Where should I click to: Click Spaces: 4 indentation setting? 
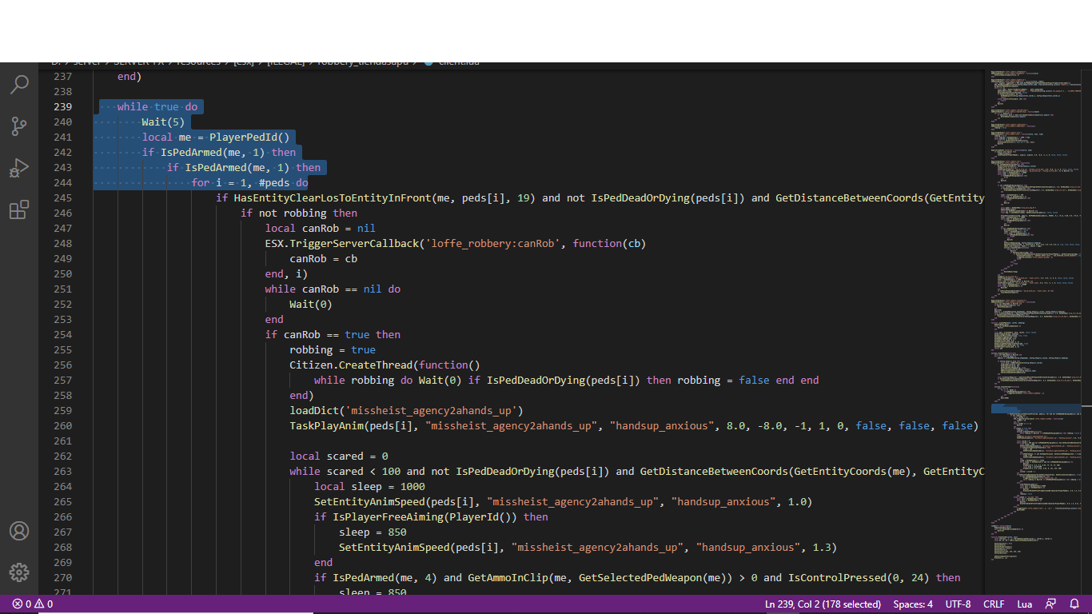coord(912,604)
